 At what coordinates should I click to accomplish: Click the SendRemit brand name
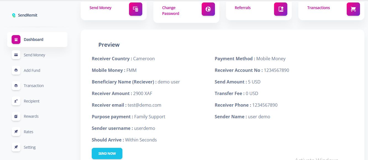point(28,15)
